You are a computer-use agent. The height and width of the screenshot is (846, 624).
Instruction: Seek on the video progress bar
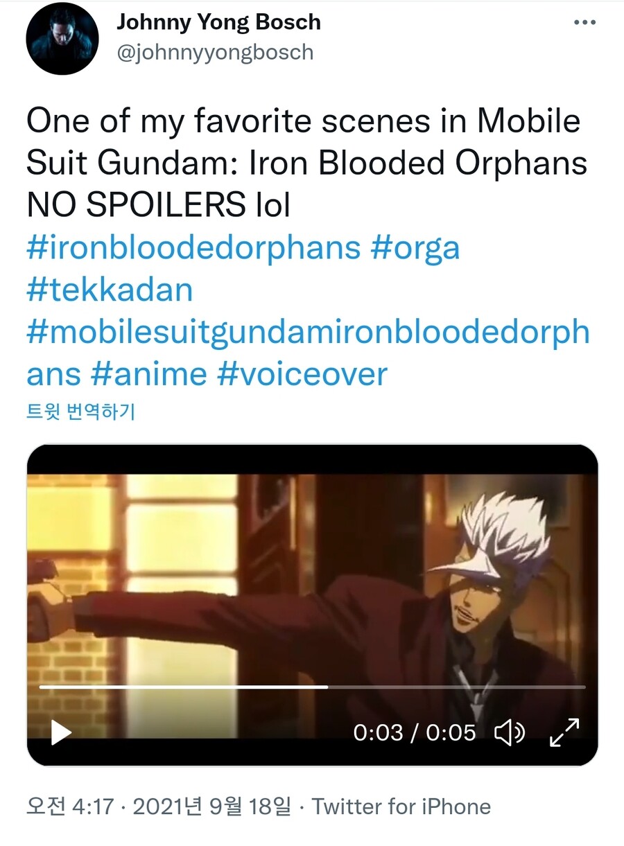pyautogui.click(x=312, y=687)
